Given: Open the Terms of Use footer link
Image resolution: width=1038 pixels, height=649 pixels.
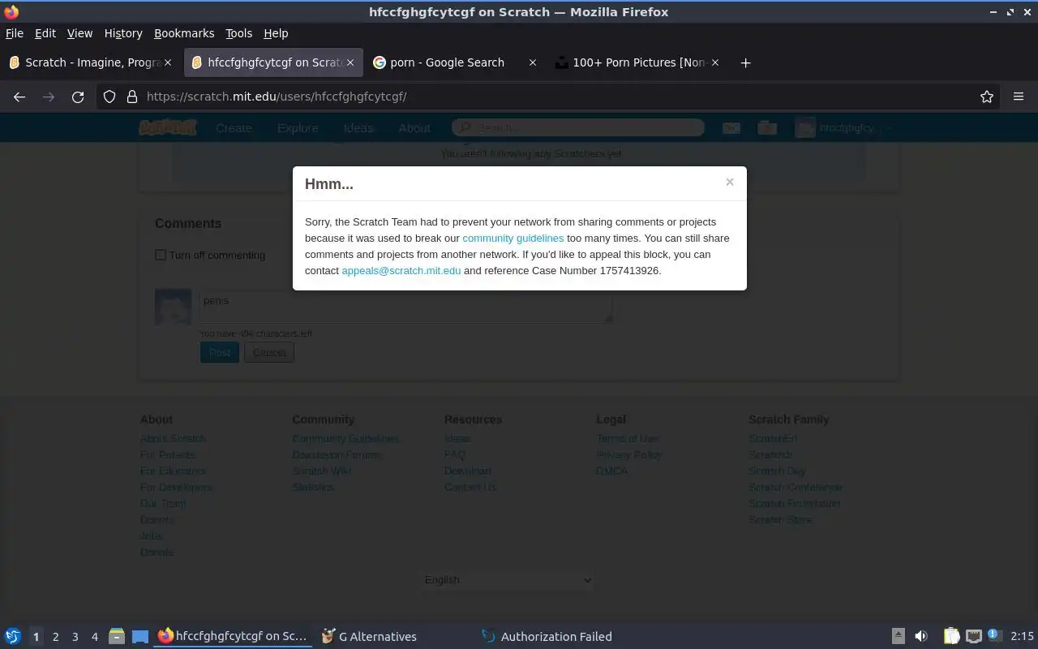Looking at the screenshot, I should click(628, 438).
